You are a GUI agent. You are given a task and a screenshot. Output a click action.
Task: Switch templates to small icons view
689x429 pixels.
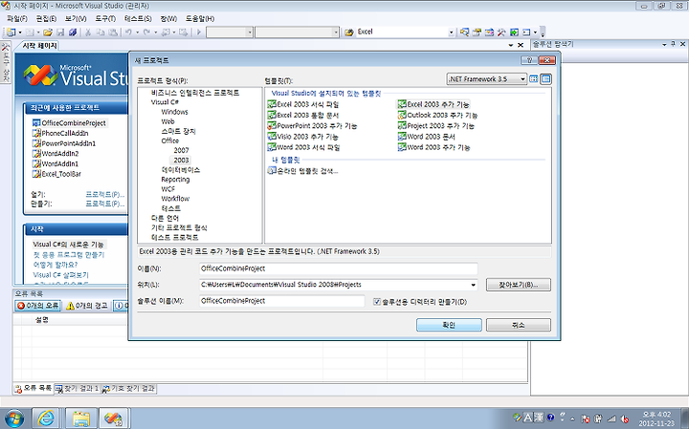pos(545,79)
